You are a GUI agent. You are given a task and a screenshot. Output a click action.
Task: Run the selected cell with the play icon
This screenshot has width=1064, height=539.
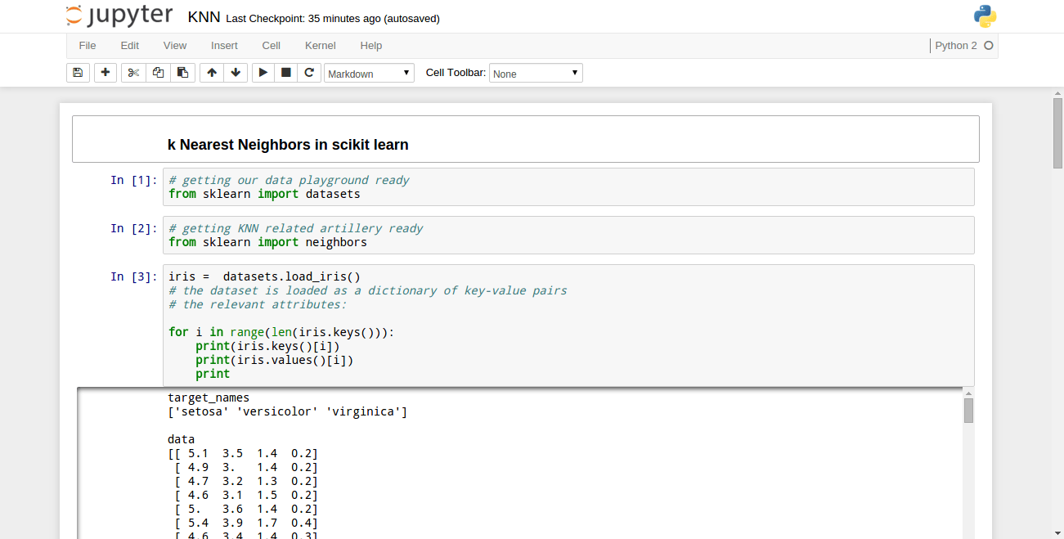(263, 73)
